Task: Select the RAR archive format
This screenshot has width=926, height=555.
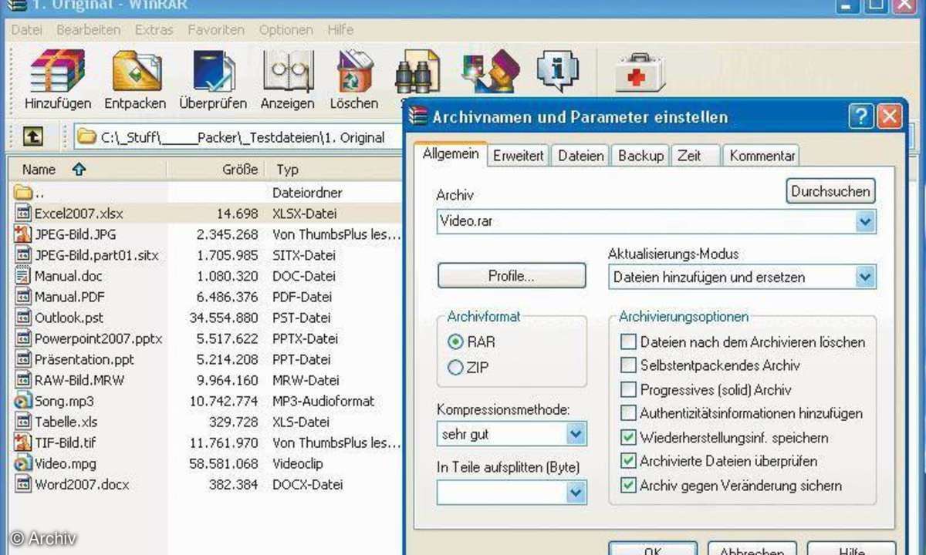Action: 455,341
